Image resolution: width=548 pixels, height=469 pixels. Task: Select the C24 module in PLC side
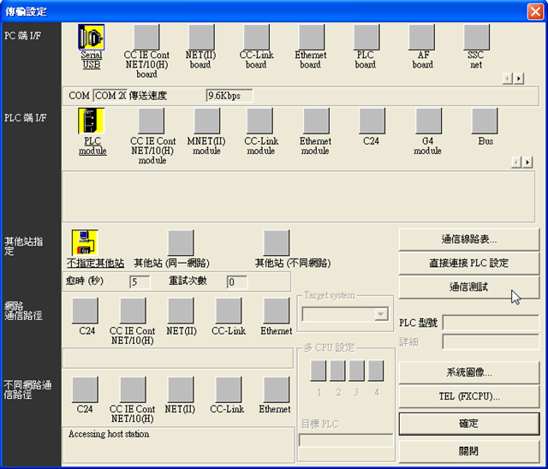click(372, 121)
